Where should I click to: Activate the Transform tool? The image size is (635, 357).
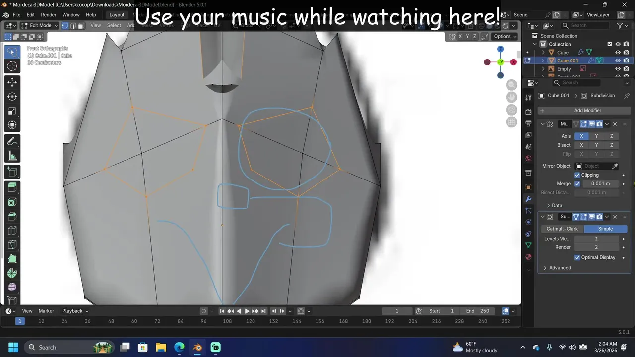12,125
